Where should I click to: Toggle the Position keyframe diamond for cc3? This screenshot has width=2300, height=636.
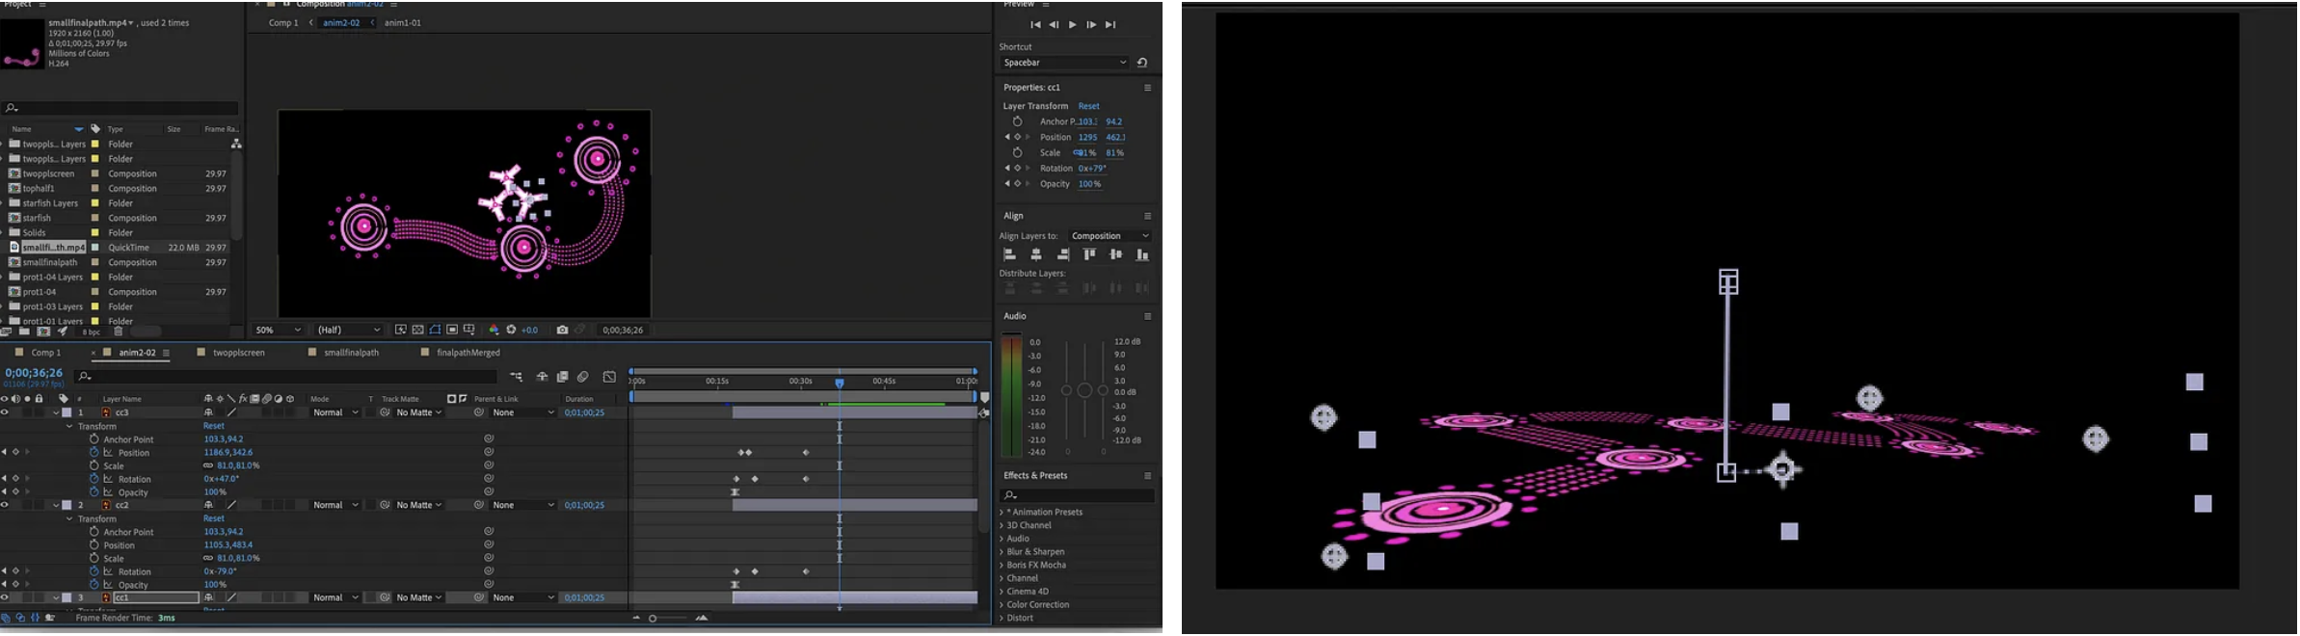tap(15, 452)
